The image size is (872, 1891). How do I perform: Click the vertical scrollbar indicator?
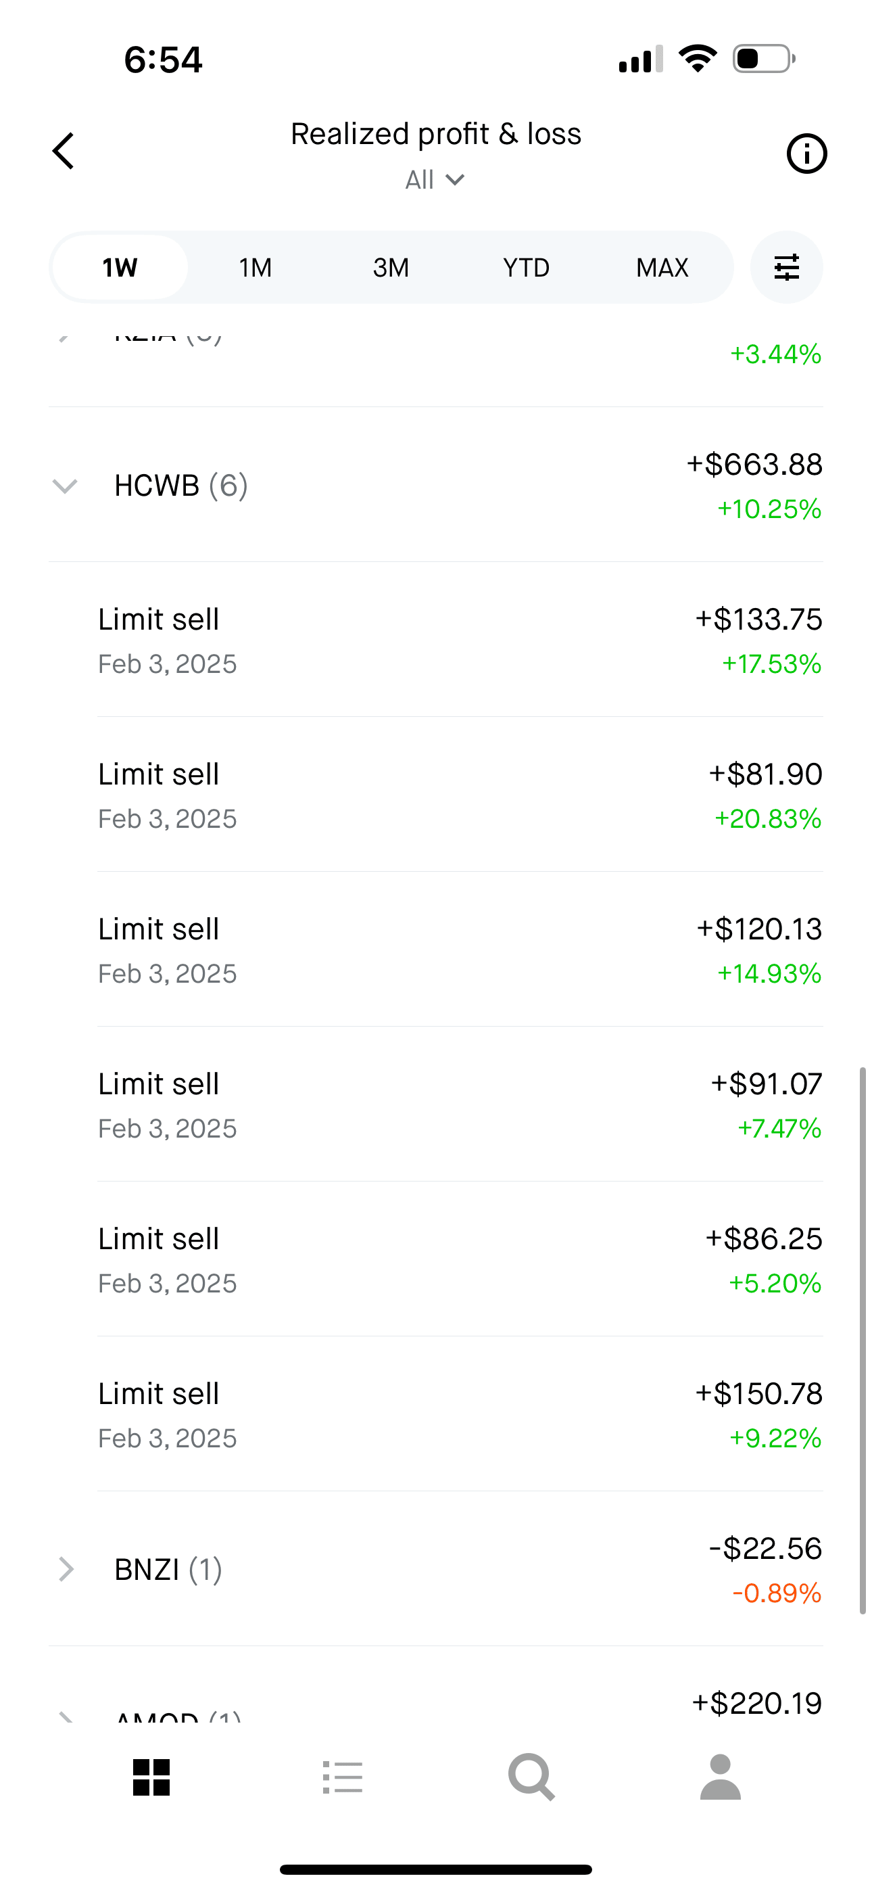click(x=863, y=1340)
